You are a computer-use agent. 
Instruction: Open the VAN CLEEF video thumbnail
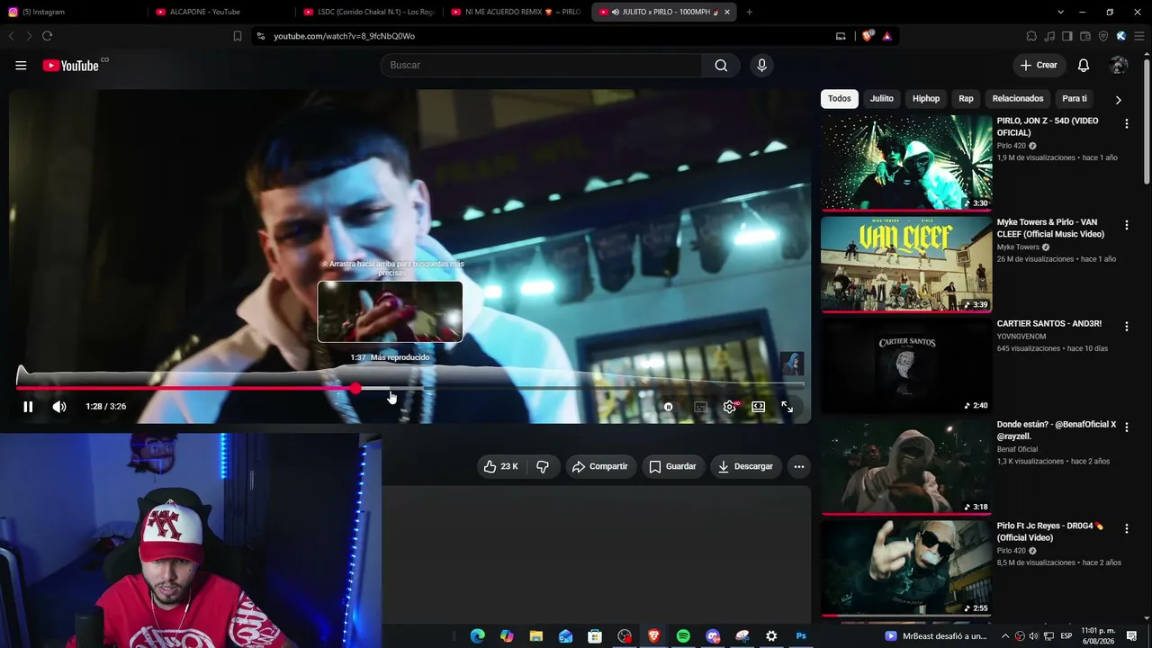[x=906, y=264]
